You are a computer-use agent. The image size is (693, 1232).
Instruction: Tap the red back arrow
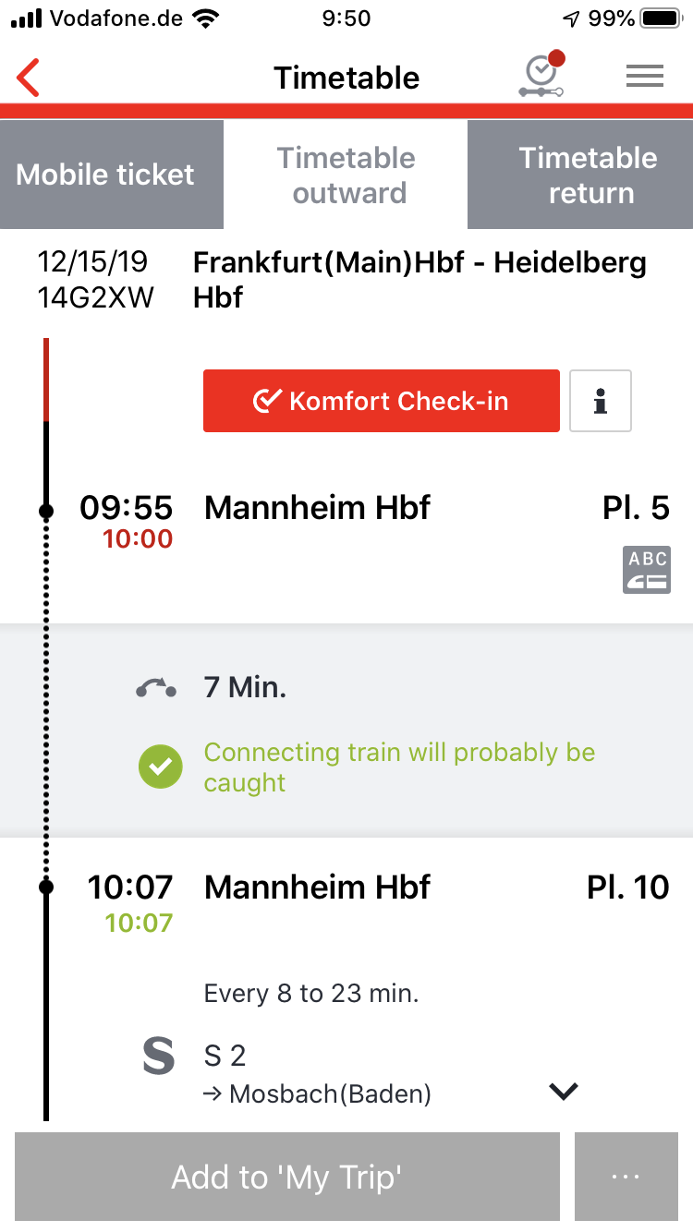coord(29,78)
